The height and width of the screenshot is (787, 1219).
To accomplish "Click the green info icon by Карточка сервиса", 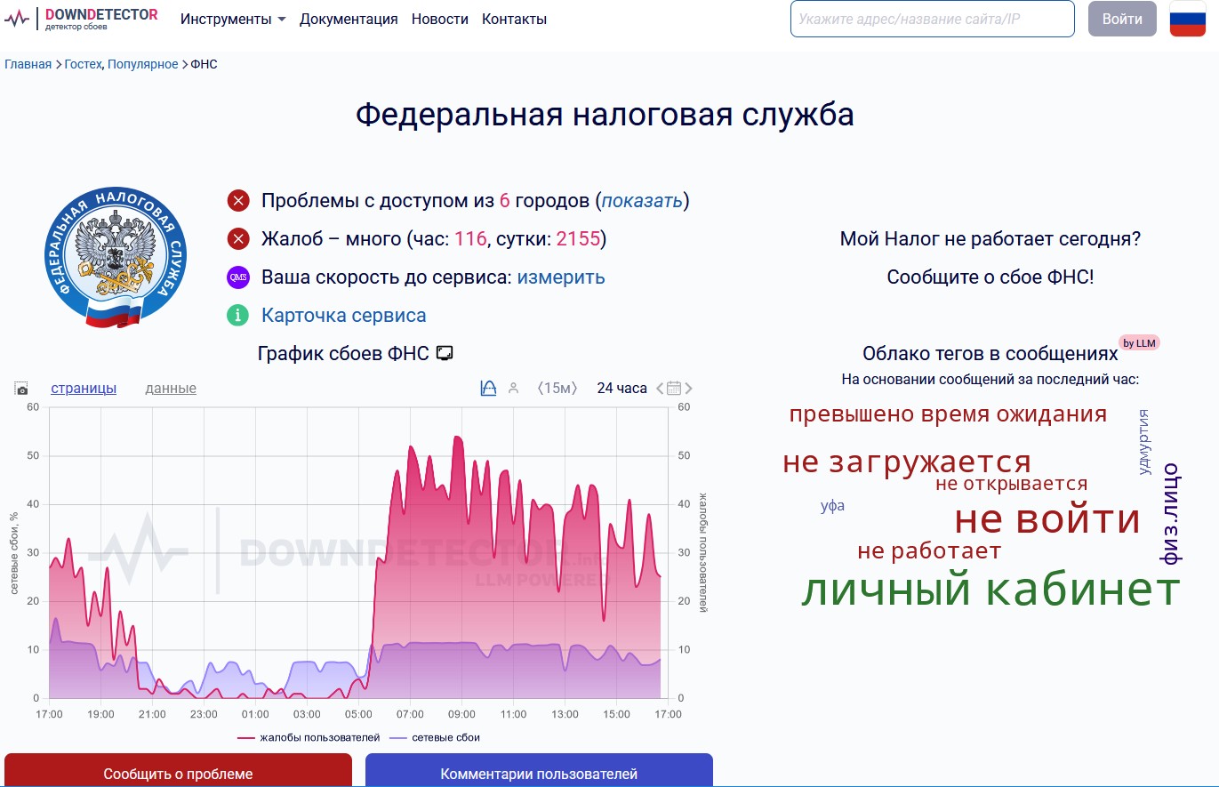I will (x=237, y=315).
